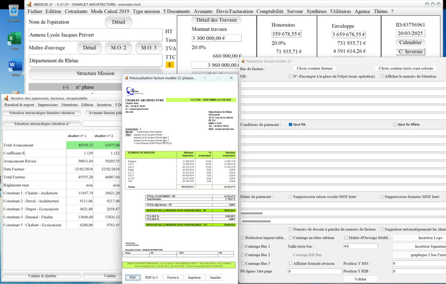The image size is (446, 284).
Task: Uncheck the Ajout Rib checkbox
Action: click(x=291, y=124)
